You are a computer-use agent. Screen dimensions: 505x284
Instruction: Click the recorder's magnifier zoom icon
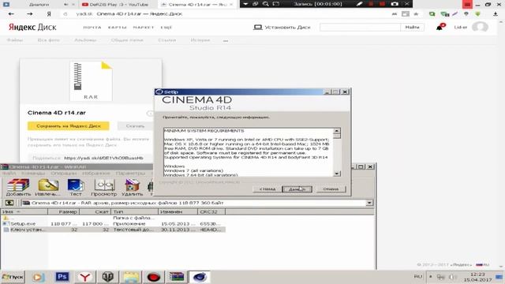tap(266, 4)
